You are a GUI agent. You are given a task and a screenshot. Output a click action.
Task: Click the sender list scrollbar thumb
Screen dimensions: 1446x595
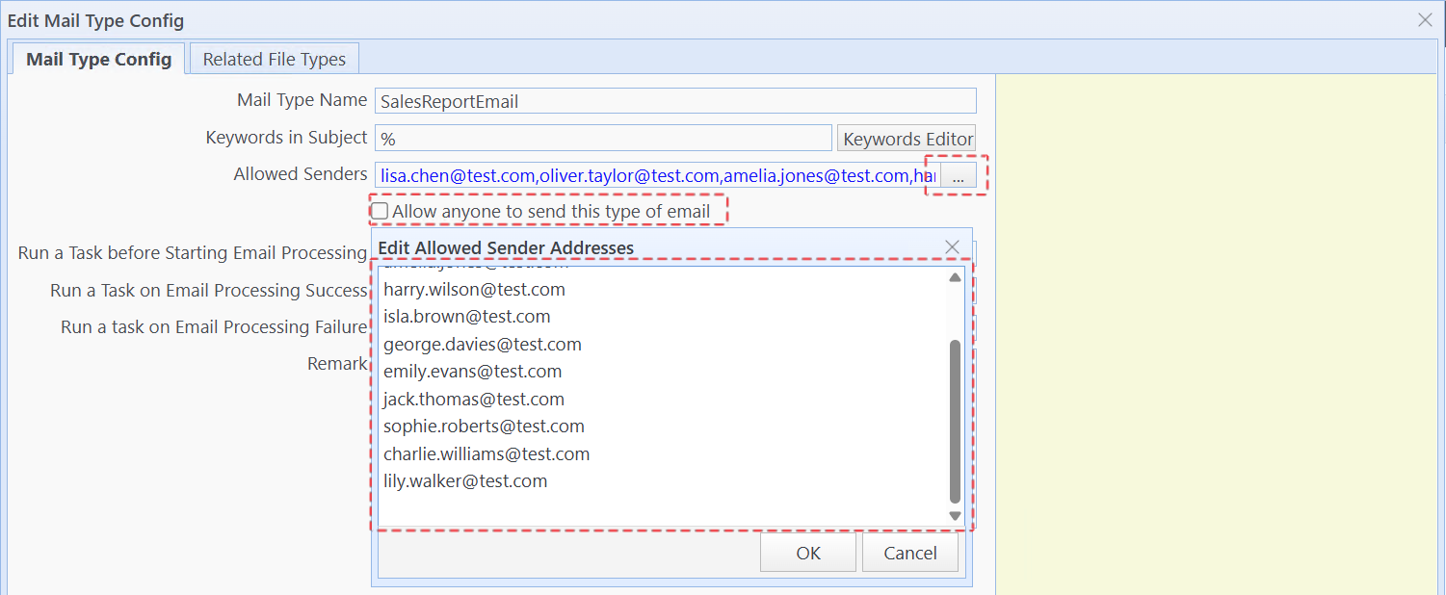pyautogui.click(x=955, y=421)
